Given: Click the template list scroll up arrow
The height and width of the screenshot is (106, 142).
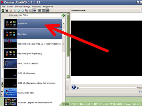Looking at the screenshot, I should 64,31.
